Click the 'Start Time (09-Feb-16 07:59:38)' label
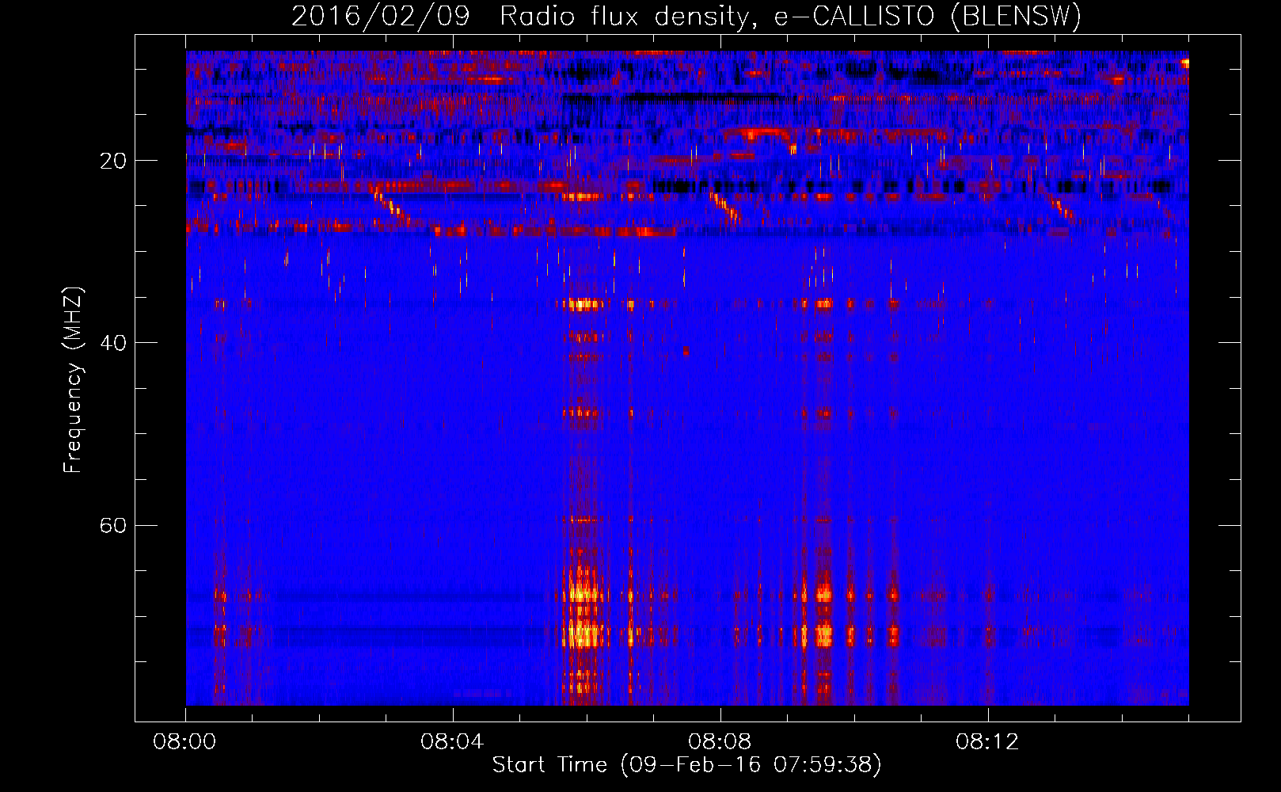Viewport: 1281px width, 792px height. coord(686,765)
